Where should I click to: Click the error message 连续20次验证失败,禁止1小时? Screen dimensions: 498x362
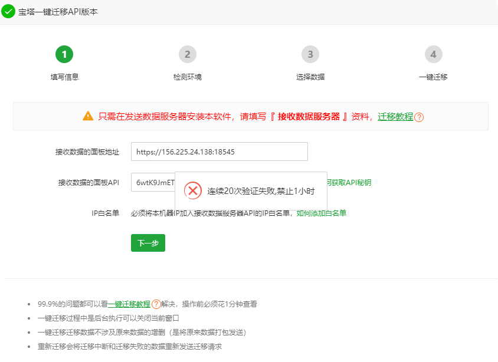[261, 191]
